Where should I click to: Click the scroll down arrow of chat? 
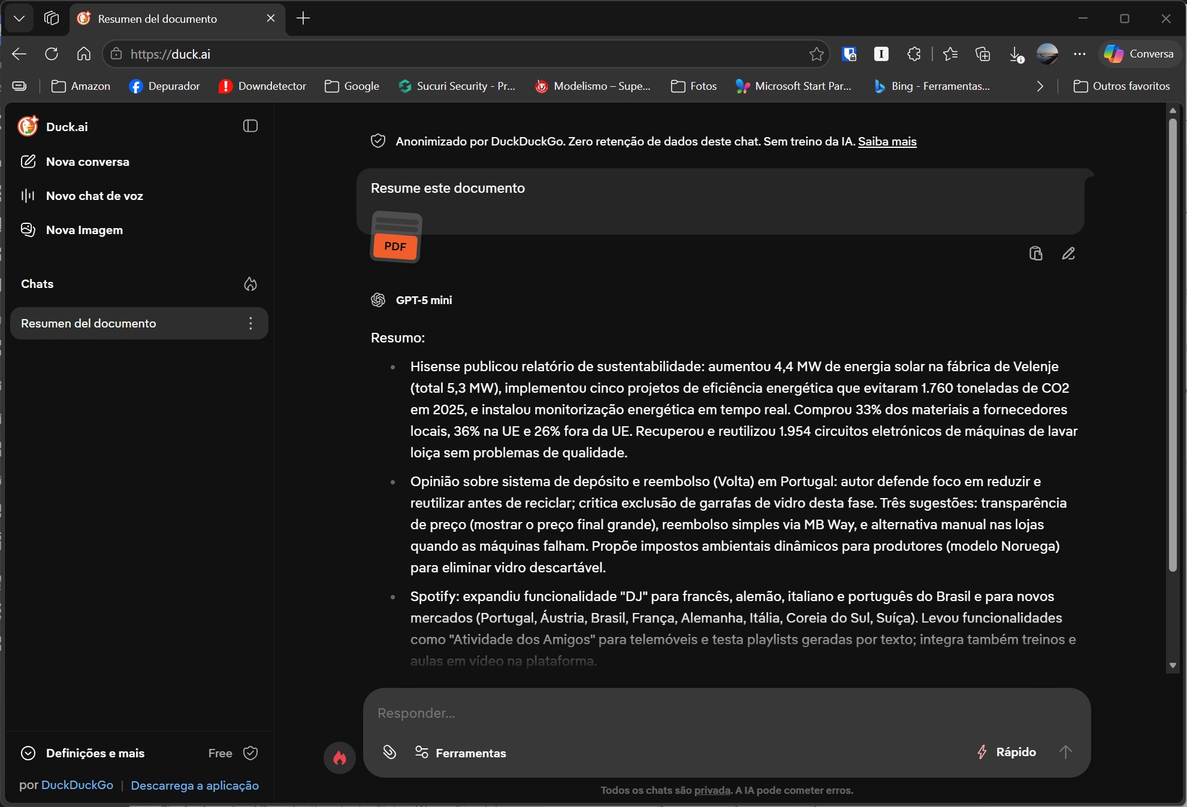1173,665
